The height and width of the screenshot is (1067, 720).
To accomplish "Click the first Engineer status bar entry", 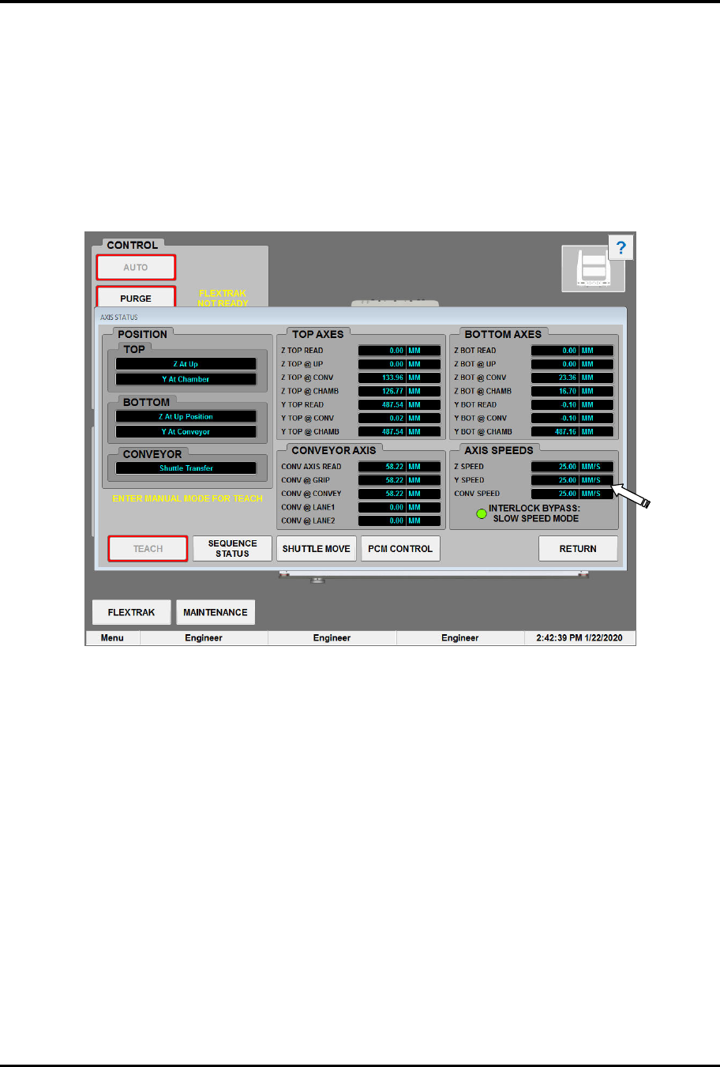I will click(204, 638).
